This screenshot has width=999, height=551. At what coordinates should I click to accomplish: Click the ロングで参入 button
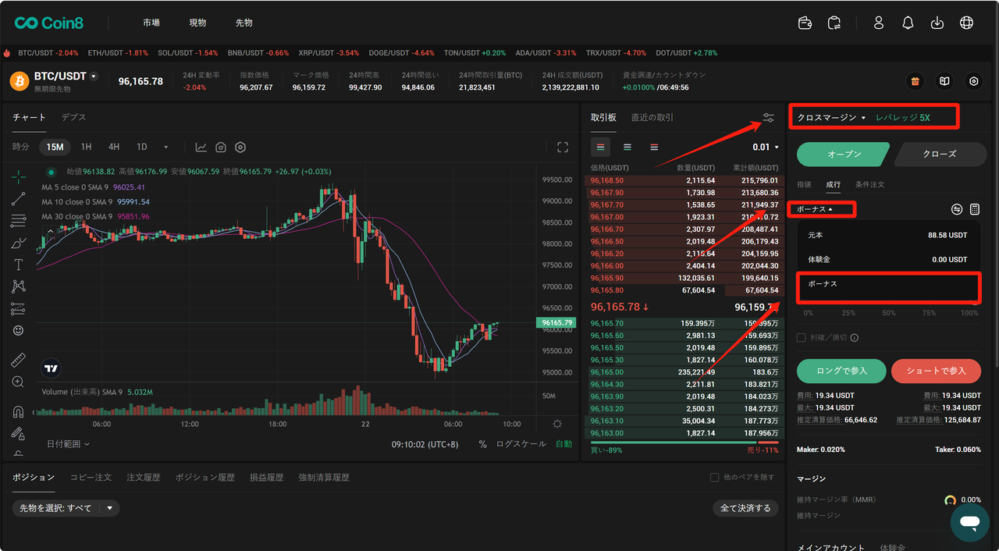click(841, 371)
